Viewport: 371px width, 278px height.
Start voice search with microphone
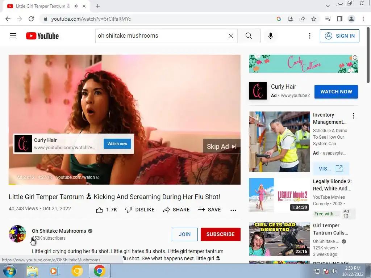270,36
